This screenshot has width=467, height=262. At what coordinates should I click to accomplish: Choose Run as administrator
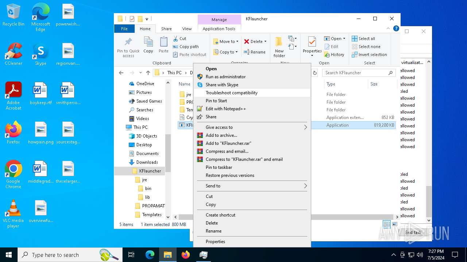click(252, 77)
